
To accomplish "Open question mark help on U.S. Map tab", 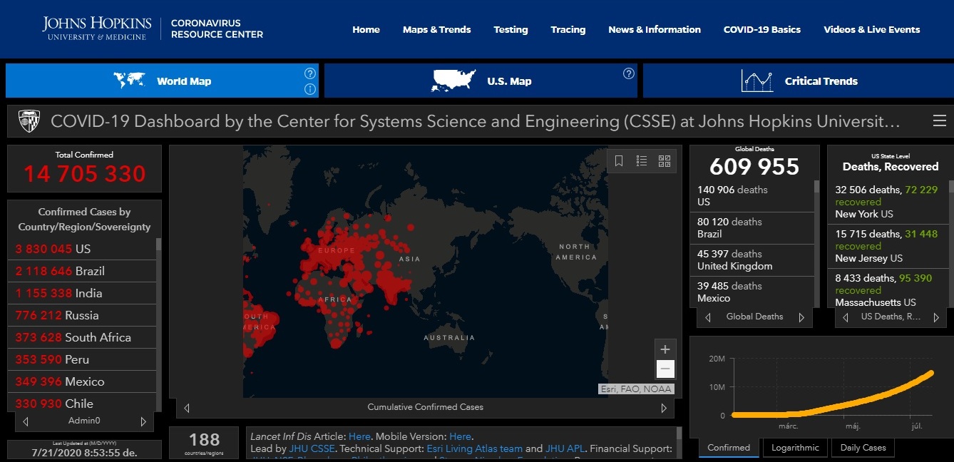I will click(x=628, y=73).
